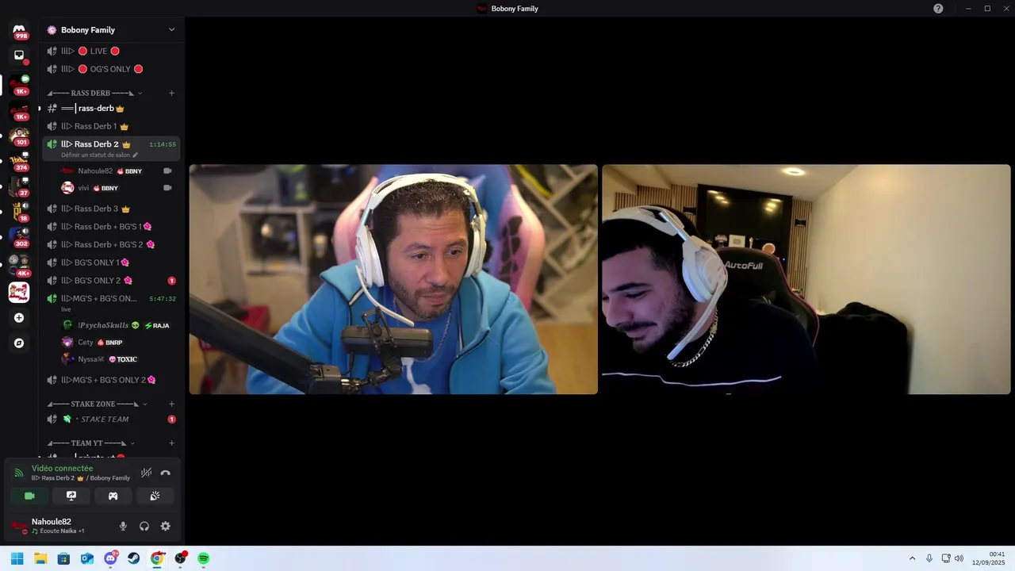Screen dimensions: 1015x571
Task: Open Spotify from taskbar
Action: click(x=204, y=558)
